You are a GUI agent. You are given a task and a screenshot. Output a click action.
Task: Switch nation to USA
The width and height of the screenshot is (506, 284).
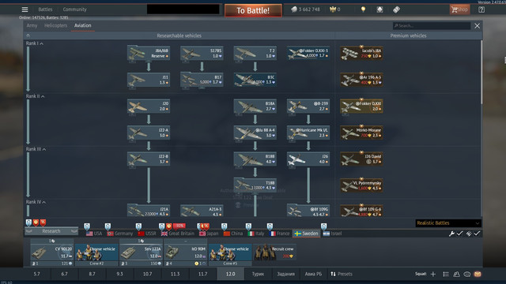(x=94, y=234)
